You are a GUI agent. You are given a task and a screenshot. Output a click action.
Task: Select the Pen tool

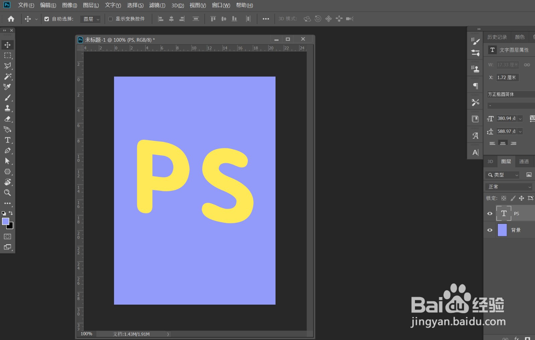(7, 150)
